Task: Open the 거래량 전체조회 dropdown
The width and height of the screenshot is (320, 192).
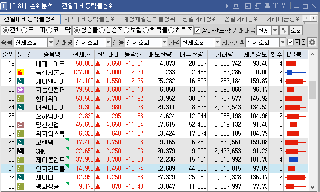Action: (x=108, y=42)
